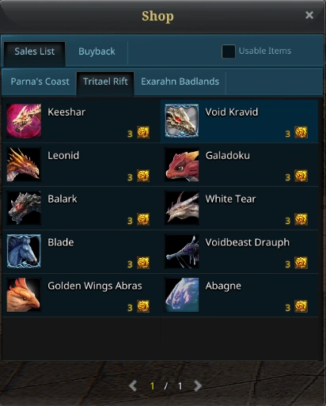
Task: Click the Void Kravid portrait icon
Action: pos(182,121)
